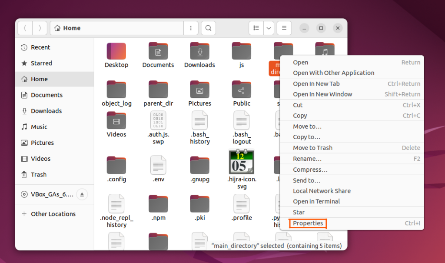Open Music from the sidebar

38,127
